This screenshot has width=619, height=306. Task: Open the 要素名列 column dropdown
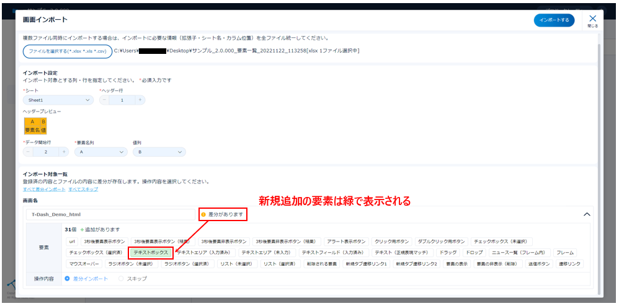click(x=100, y=152)
